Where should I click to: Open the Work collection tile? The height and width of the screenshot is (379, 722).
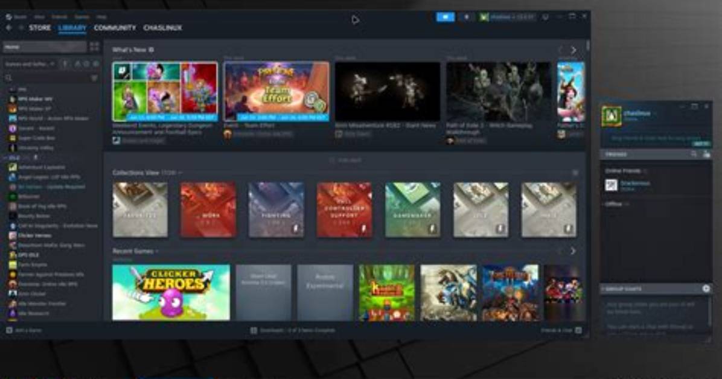point(208,209)
